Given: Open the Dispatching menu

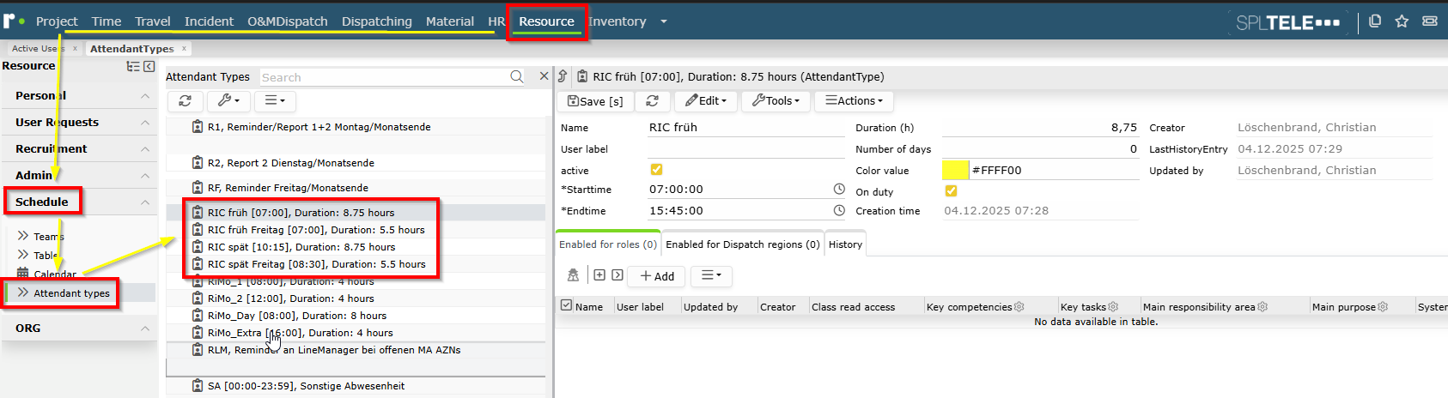Looking at the screenshot, I should point(377,21).
